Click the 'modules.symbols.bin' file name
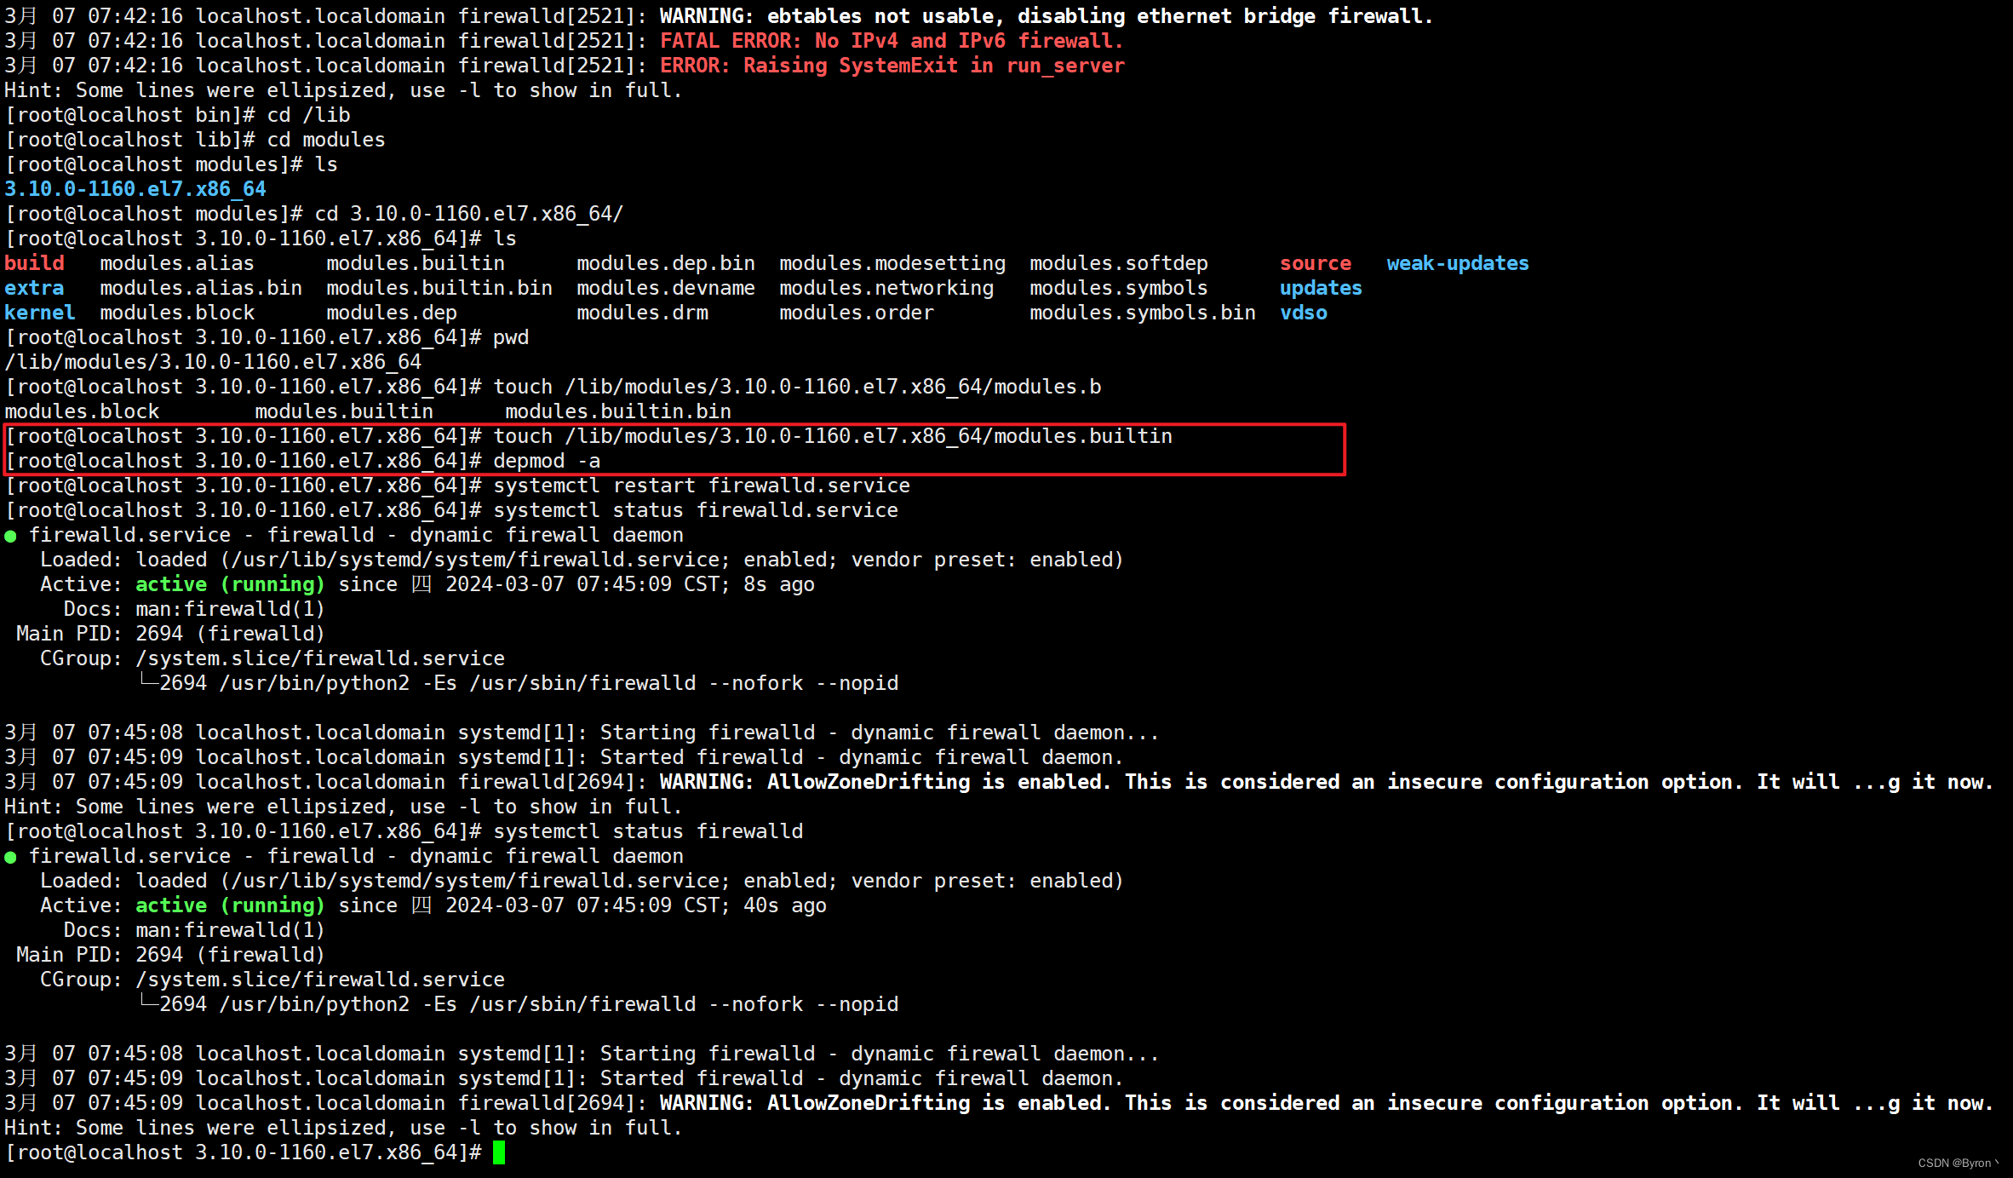Image resolution: width=2013 pixels, height=1178 pixels. click(1143, 313)
